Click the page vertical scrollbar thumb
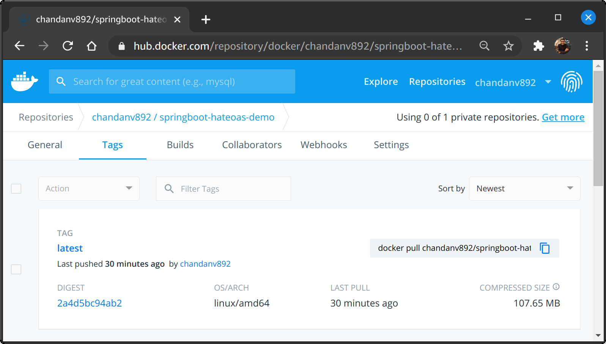The height and width of the screenshot is (344, 606). click(598, 129)
